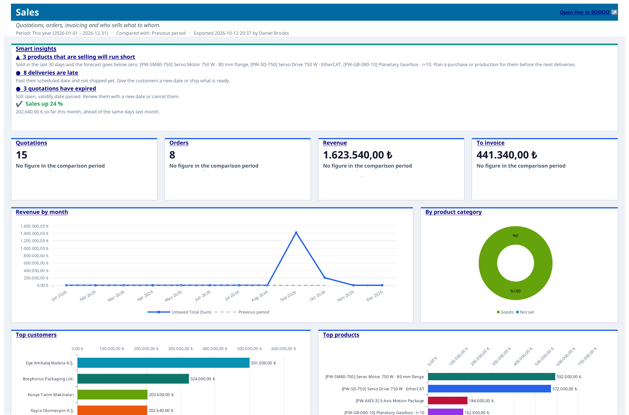The height and width of the screenshot is (415, 629).
Task: Click the Kayra Otomasyon A.Ş. orange bar
Action: pyautogui.click(x=112, y=410)
